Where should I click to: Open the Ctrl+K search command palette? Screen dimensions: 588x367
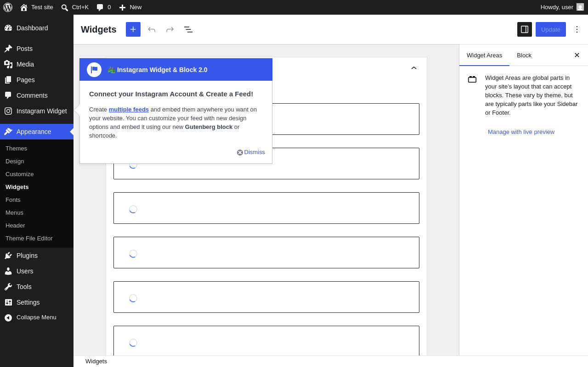(75, 7)
